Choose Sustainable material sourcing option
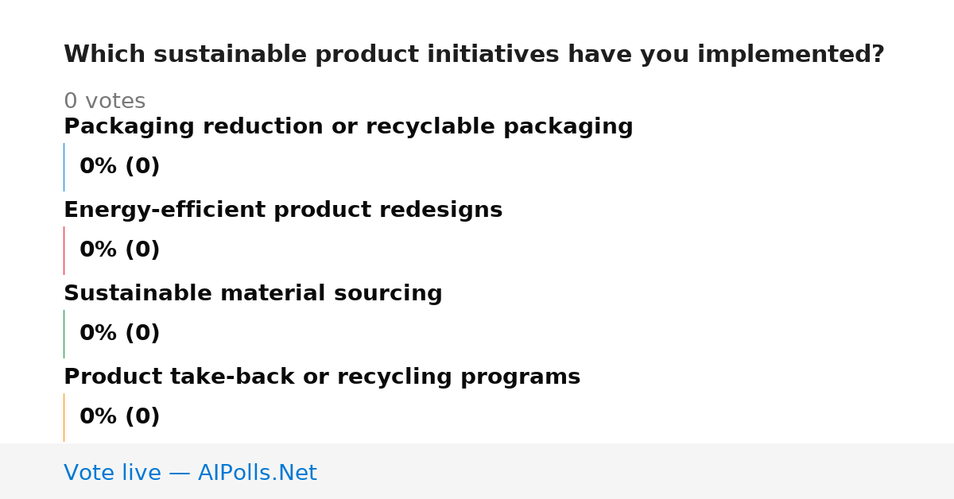This screenshot has width=954, height=499. click(x=253, y=294)
